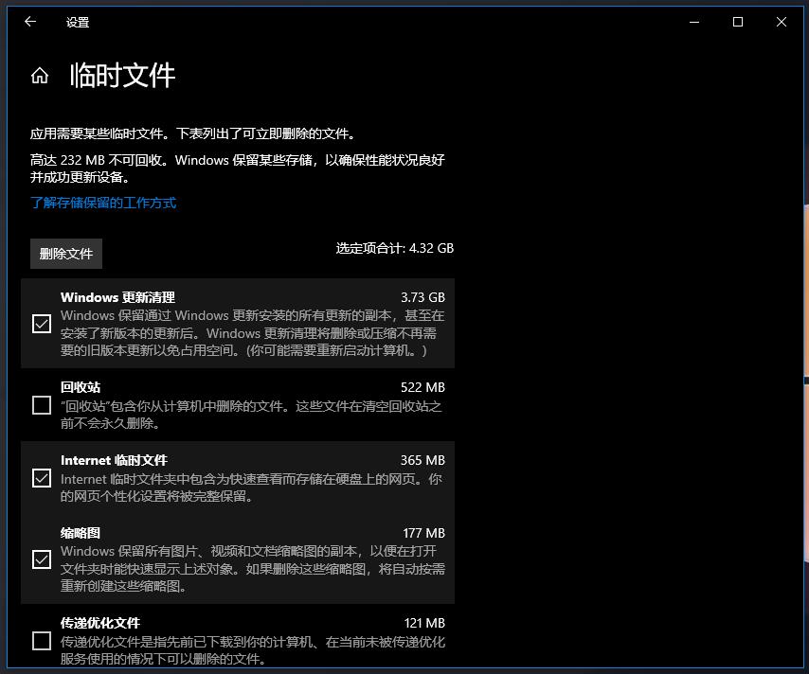Click the 3.73 GB size label

422,297
